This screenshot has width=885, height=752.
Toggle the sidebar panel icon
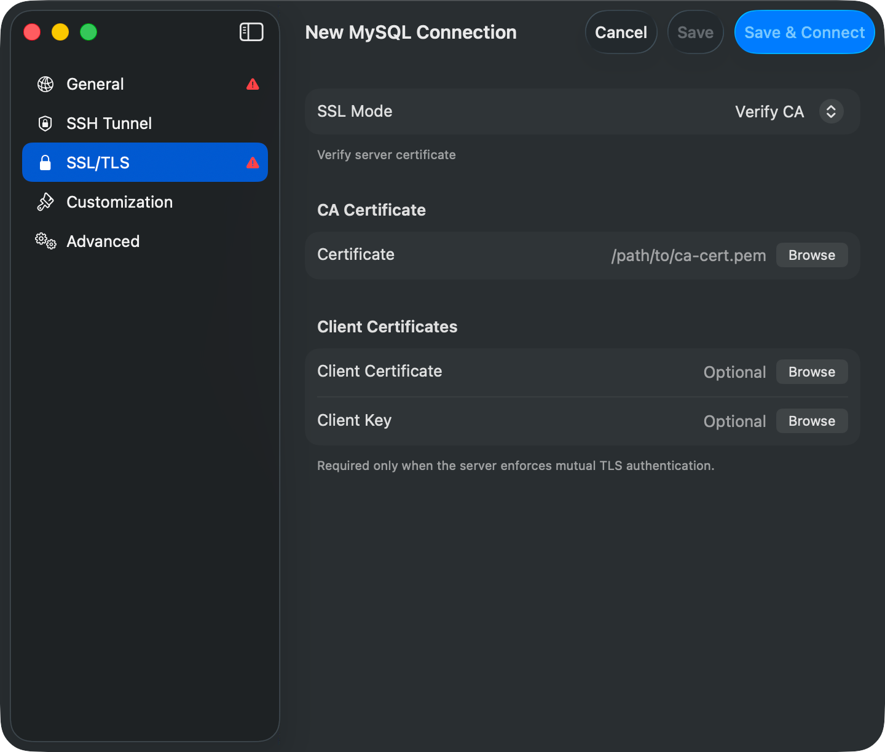pos(251,32)
